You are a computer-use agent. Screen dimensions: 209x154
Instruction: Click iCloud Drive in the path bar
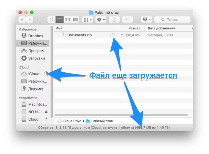pos(69,121)
